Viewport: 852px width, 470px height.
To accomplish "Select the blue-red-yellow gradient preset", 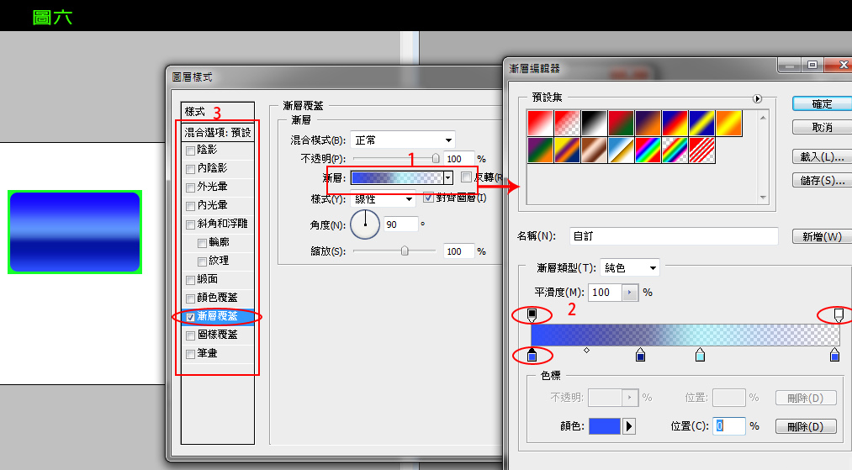I will coord(675,123).
